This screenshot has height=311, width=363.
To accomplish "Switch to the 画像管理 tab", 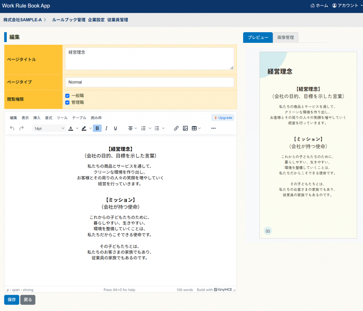I will pyautogui.click(x=285, y=38).
